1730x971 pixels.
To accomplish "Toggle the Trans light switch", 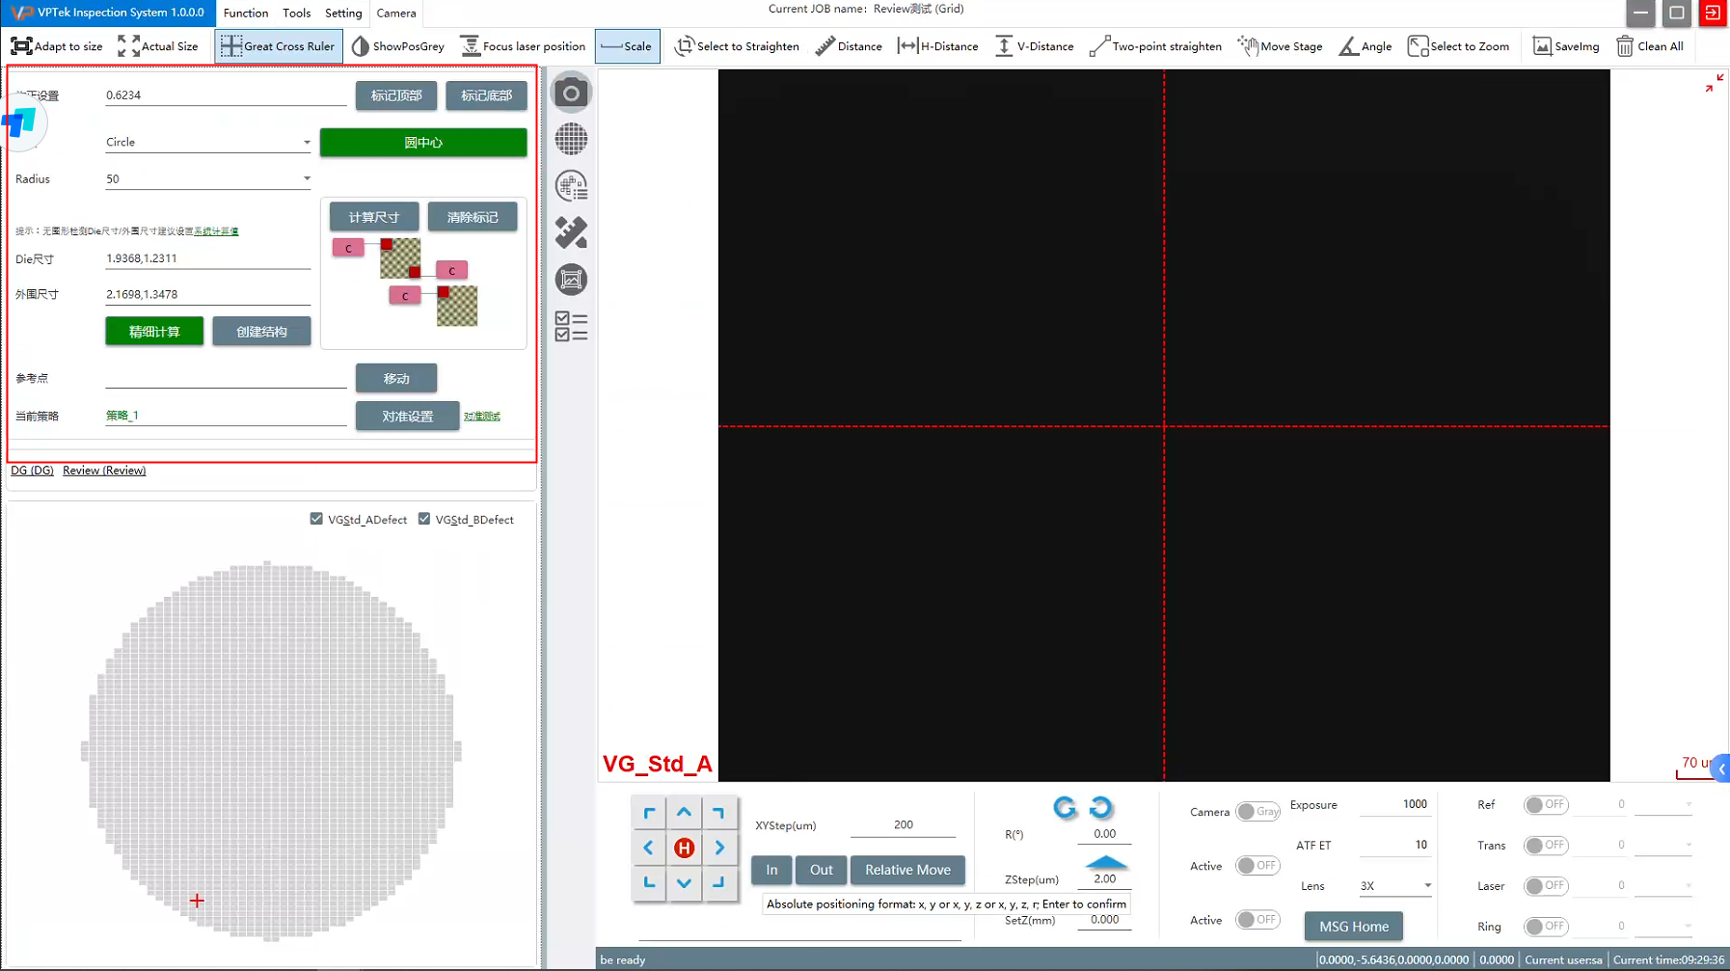I will click(1546, 845).
